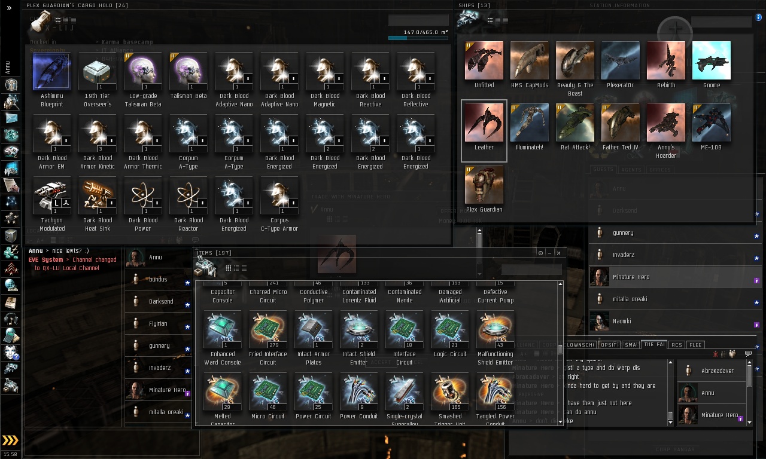
Task: Open the assets cube icon in sidebar
Action: click(11, 235)
